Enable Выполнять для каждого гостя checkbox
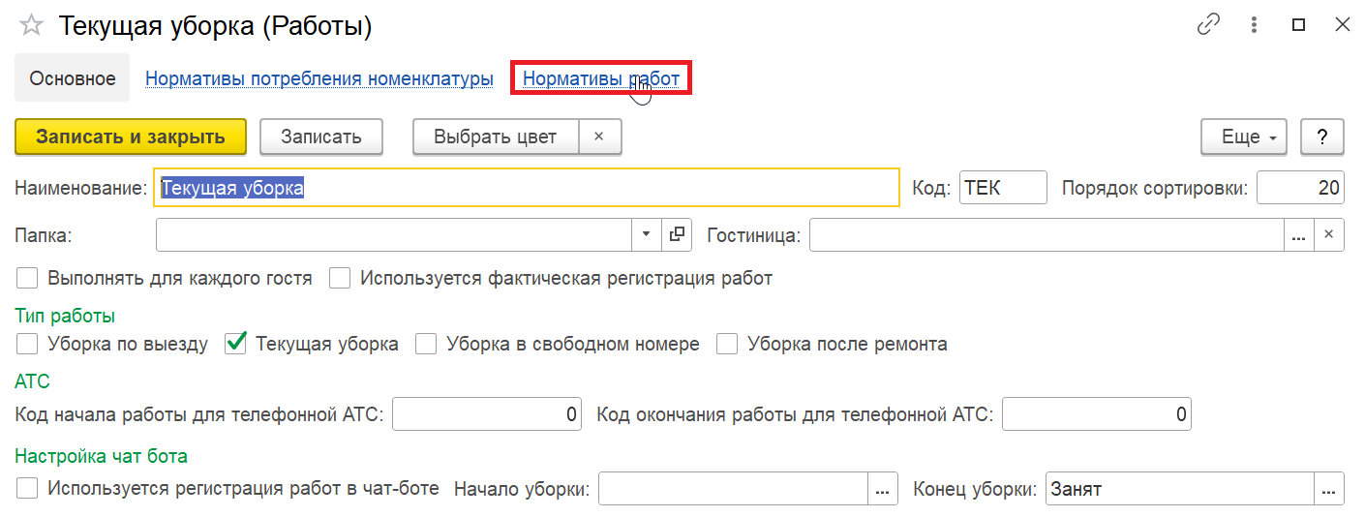This screenshot has height=517, width=1365. coord(28,279)
